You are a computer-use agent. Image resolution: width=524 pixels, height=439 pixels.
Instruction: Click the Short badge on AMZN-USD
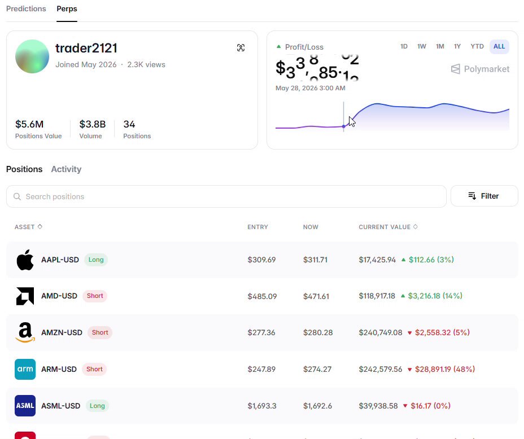pos(100,332)
